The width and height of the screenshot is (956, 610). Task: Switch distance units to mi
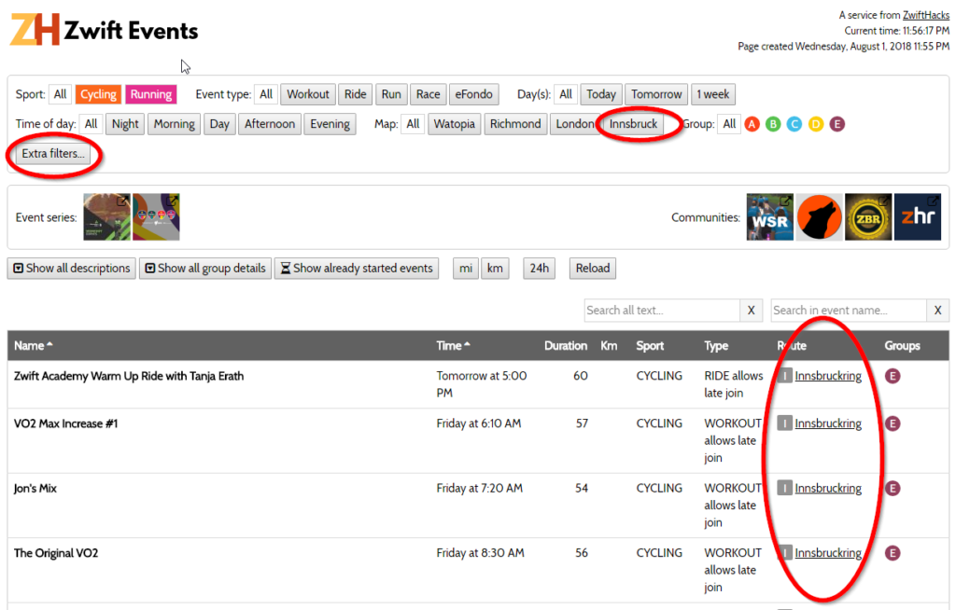(466, 268)
